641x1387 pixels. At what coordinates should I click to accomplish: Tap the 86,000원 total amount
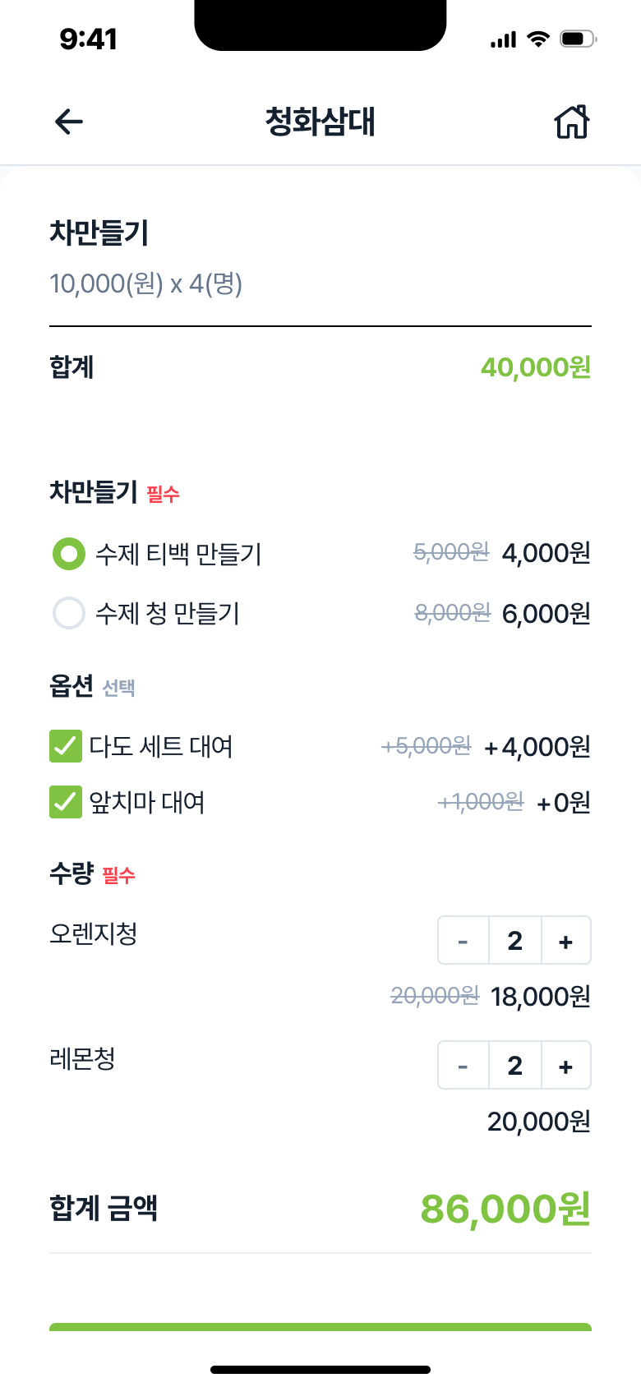point(505,1209)
